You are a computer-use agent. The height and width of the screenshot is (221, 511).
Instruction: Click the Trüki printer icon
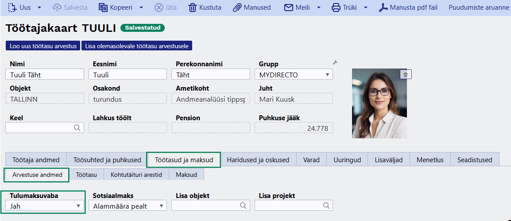(336, 8)
